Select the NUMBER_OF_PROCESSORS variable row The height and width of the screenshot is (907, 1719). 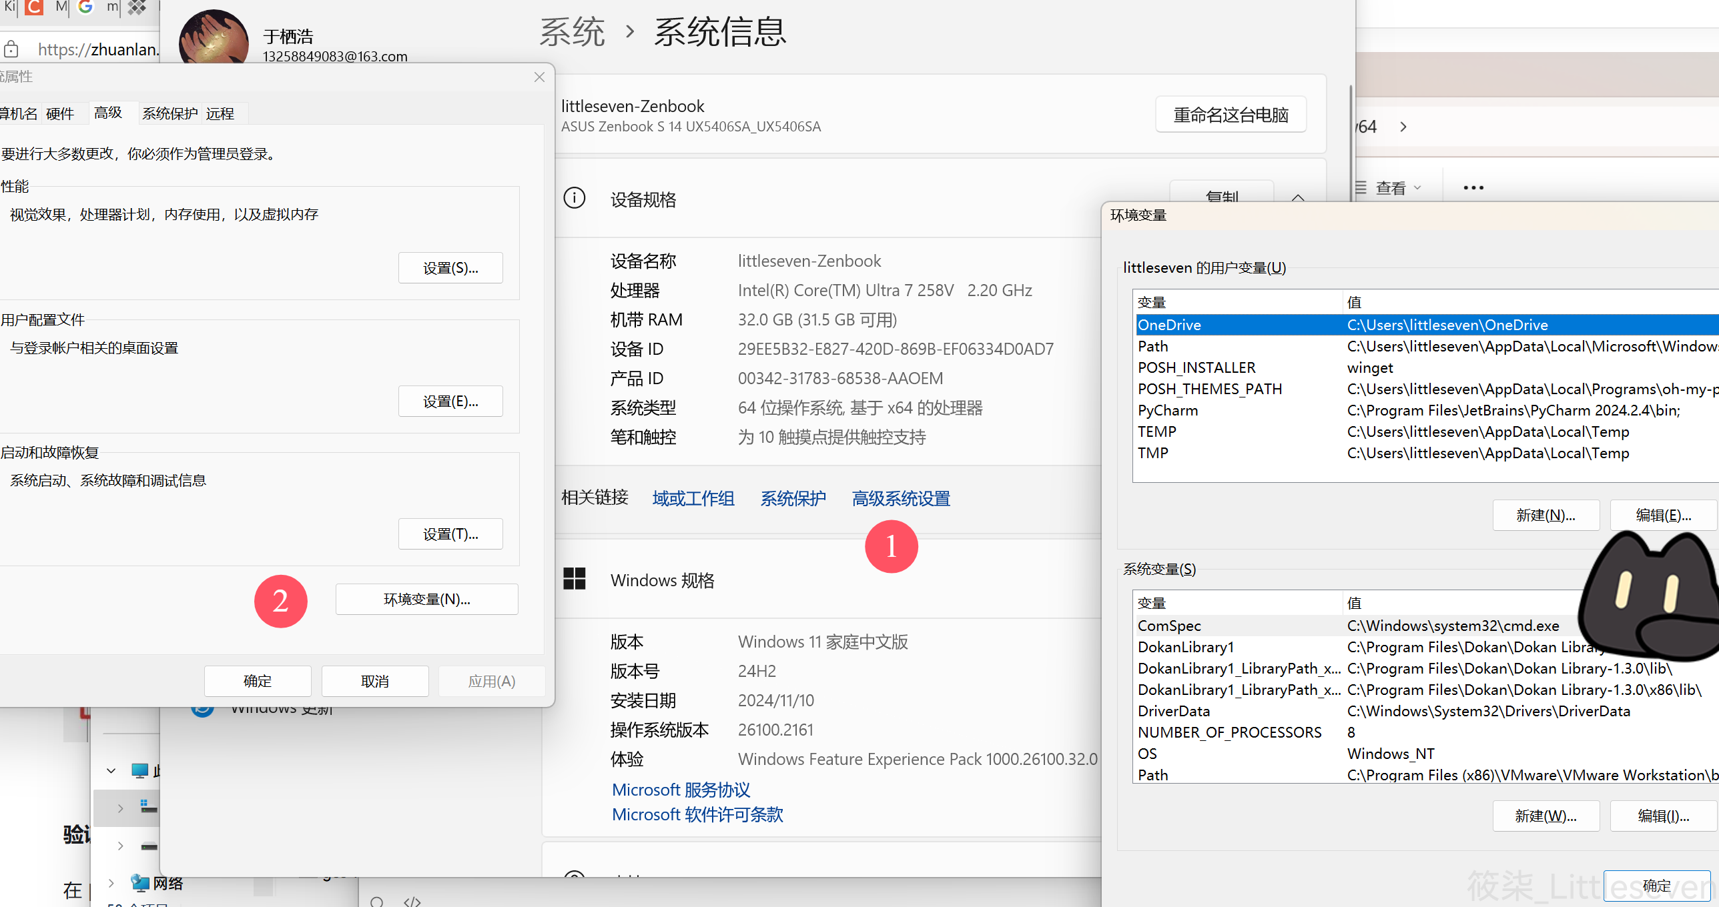coord(1427,732)
